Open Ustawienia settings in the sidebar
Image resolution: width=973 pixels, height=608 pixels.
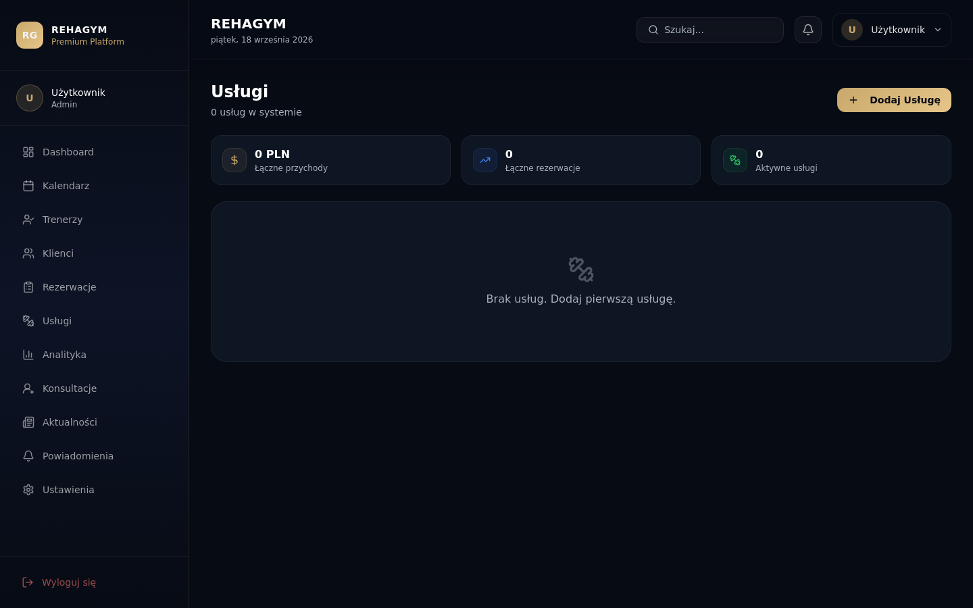94,490
